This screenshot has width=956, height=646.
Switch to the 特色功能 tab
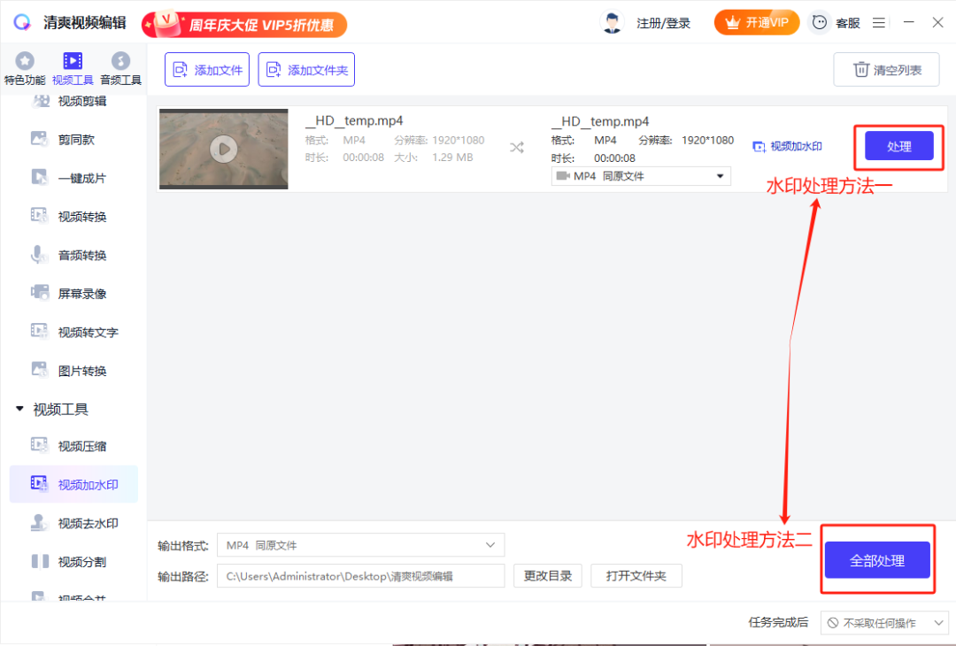[x=25, y=66]
